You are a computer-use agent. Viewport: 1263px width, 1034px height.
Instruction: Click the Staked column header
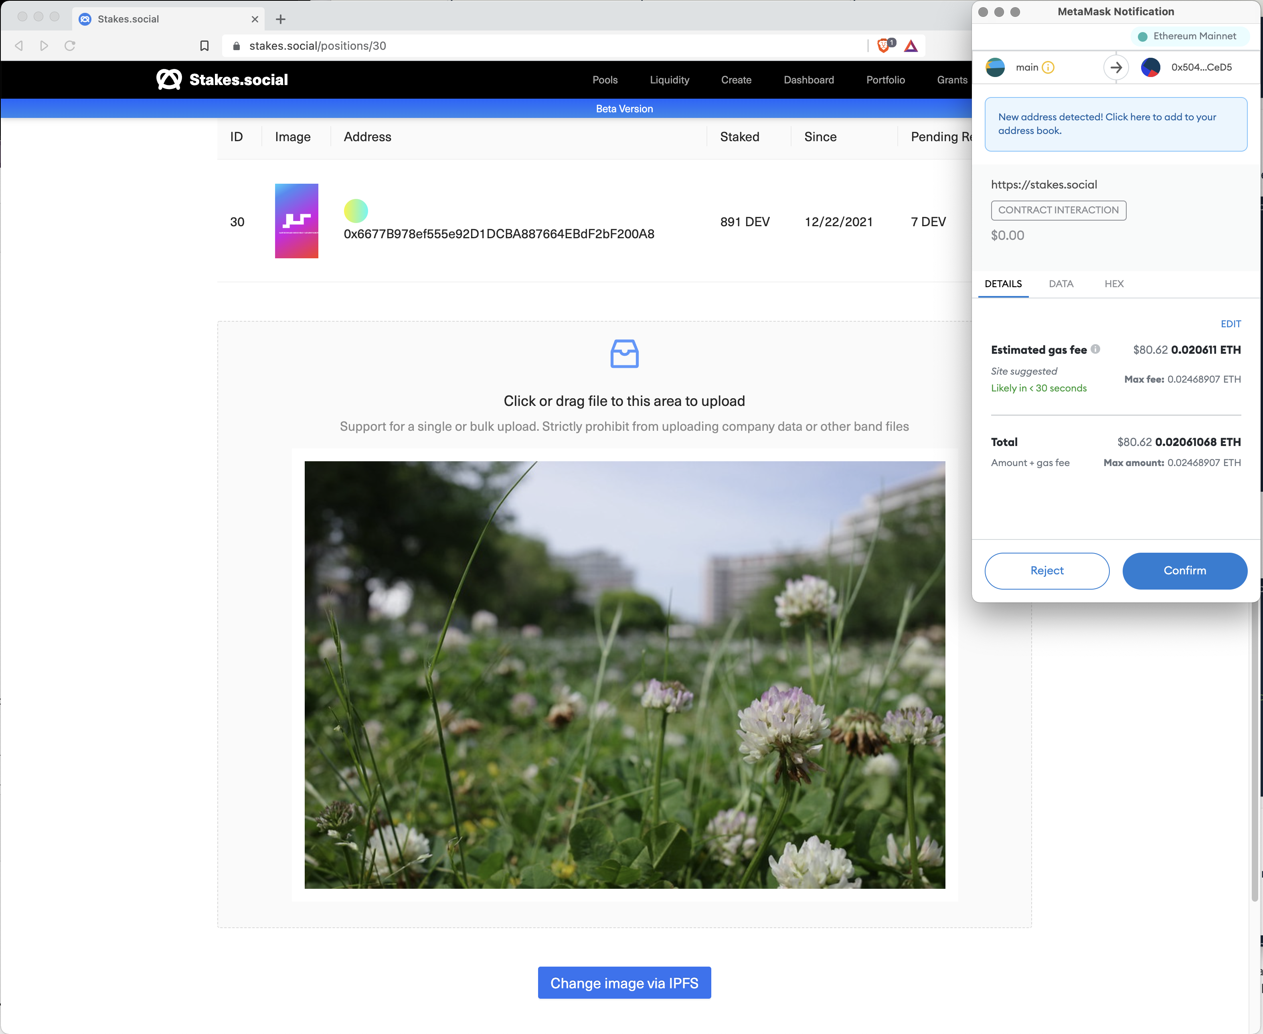pyautogui.click(x=740, y=137)
